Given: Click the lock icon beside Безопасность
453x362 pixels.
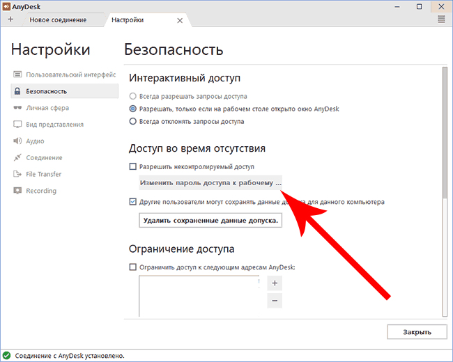Looking at the screenshot, I should [x=17, y=91].
